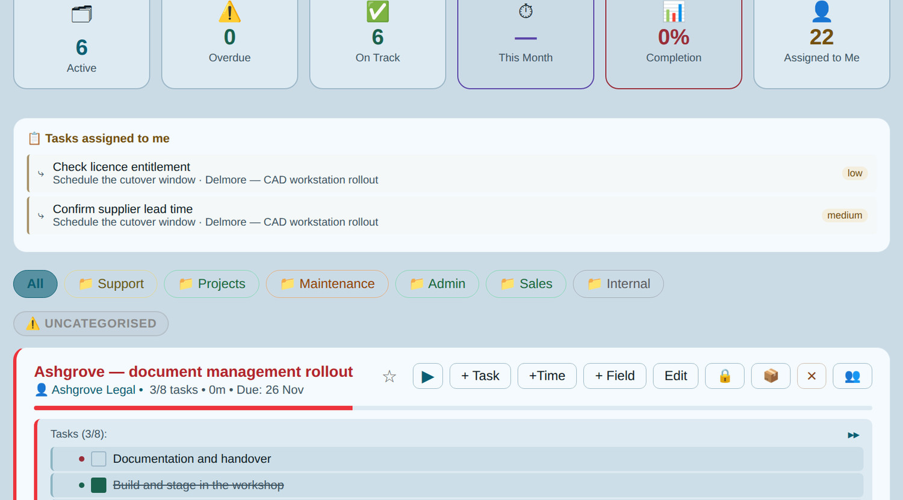Open the Check licence entitlement task
903x500 pixels.
click(x=451, y=173)
